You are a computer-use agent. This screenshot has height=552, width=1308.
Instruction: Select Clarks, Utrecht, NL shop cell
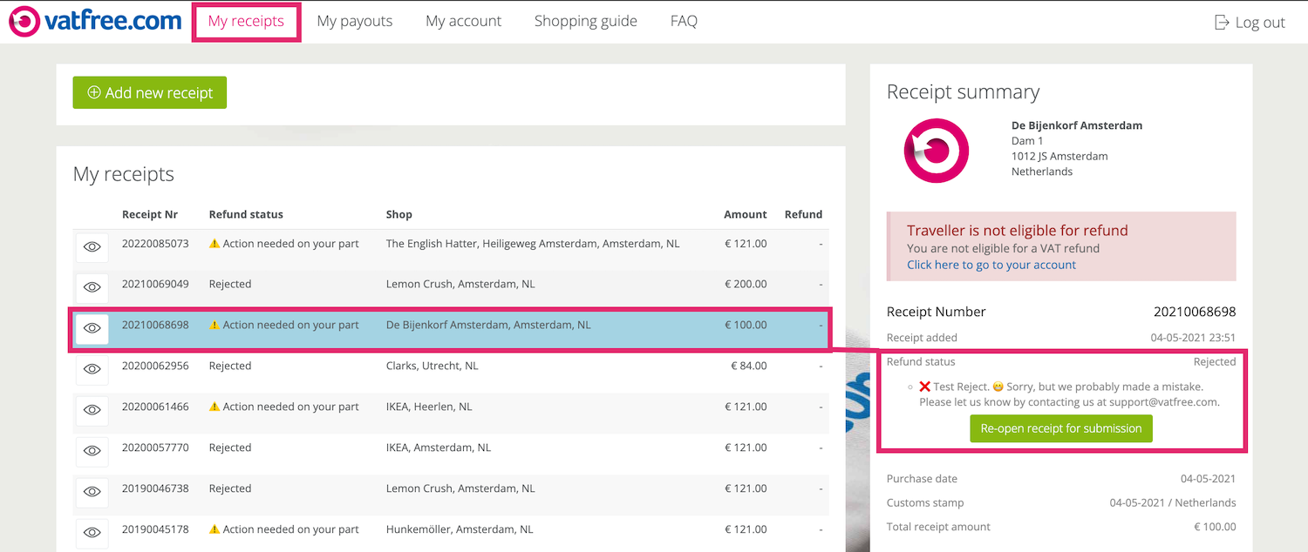click(433, 366)
